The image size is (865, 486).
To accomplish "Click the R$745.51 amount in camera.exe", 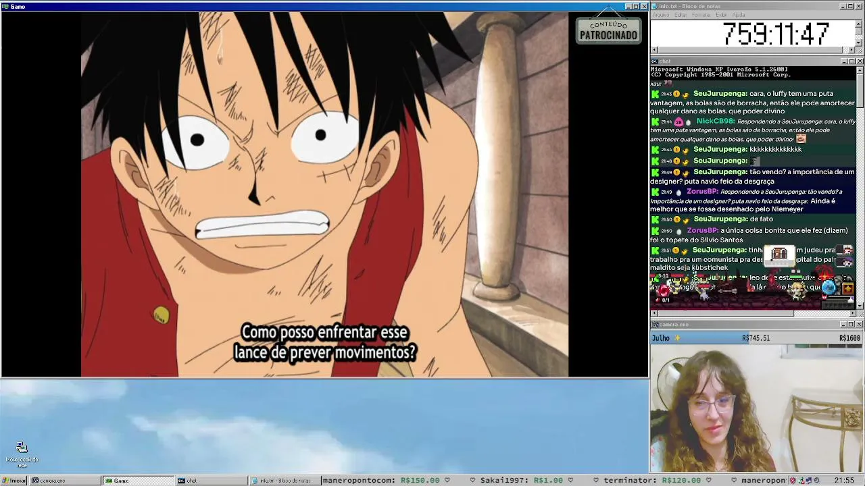I will pos(756,338).
